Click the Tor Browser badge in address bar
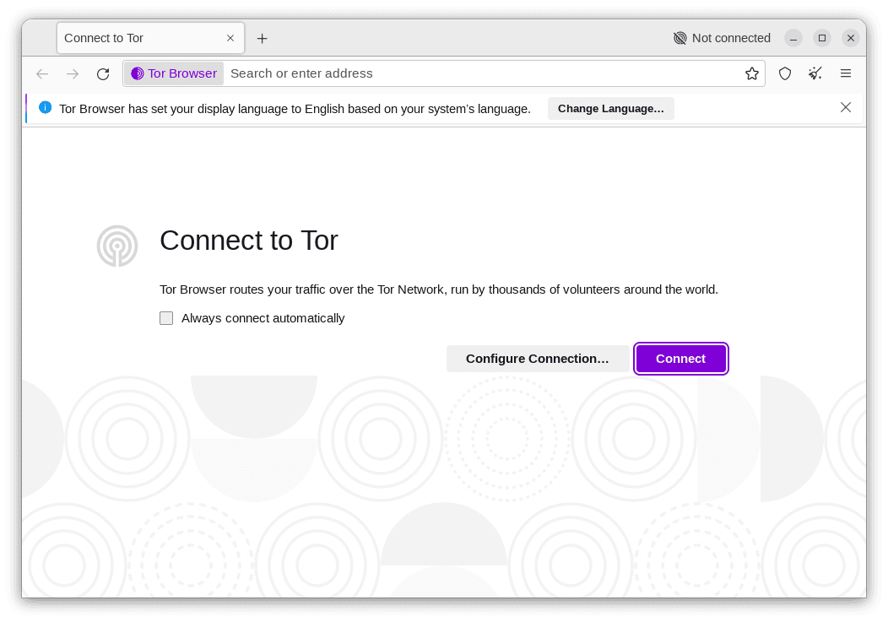888x622 pixels. pos(173,73)
